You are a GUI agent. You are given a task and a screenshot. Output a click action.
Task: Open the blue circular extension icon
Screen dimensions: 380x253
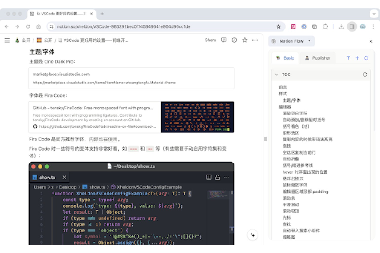304,27
